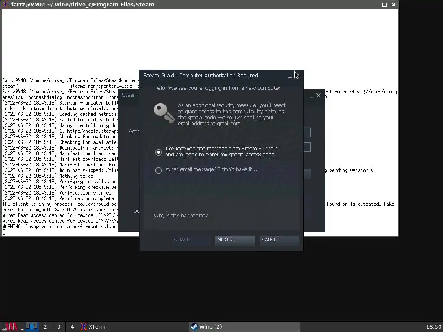This screenshot has width=443, height=332.
Task: Click the terminal line "Verification skipped"
Action: (x=85, y=193)
